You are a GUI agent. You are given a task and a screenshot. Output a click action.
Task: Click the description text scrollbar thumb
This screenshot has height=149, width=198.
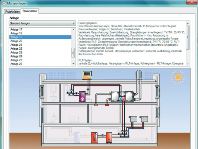[x=188, y=37]
